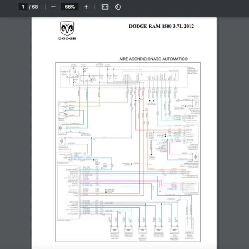Rotate the document using the rotate icon

pos(117,7)
